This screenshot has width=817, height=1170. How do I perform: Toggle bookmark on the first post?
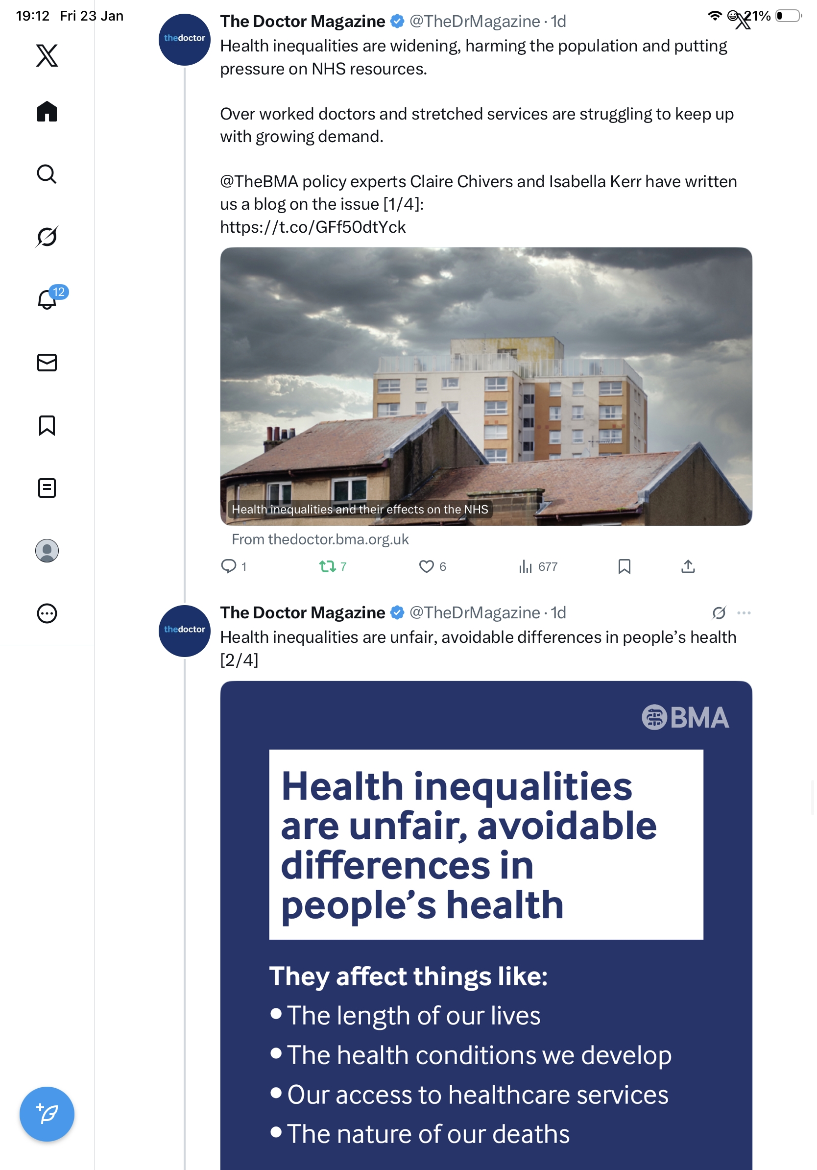[x=624, y=566]
